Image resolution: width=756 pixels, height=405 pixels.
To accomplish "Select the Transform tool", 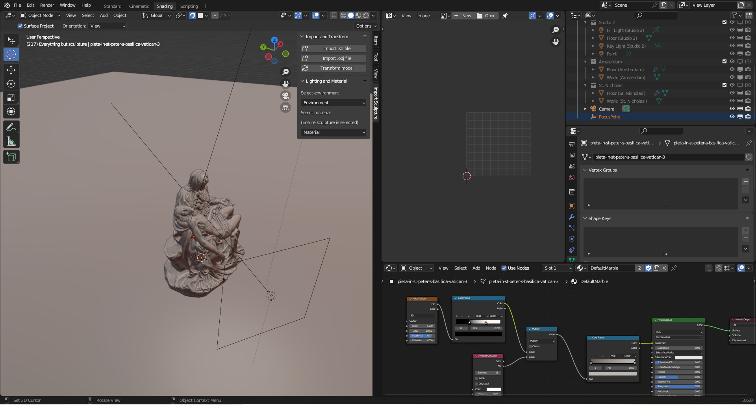I will 11,111.
